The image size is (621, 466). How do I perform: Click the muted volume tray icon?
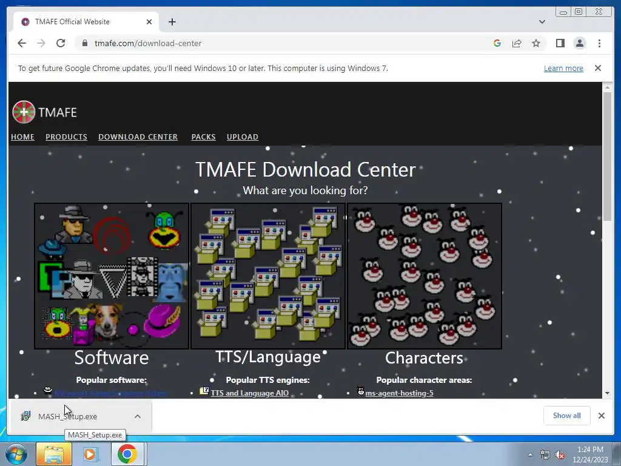tap(560, 455)
